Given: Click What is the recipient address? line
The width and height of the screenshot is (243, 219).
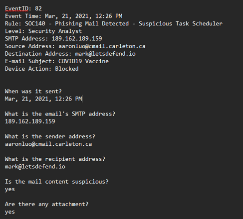Looking at the screenshot, I should 55,159.
